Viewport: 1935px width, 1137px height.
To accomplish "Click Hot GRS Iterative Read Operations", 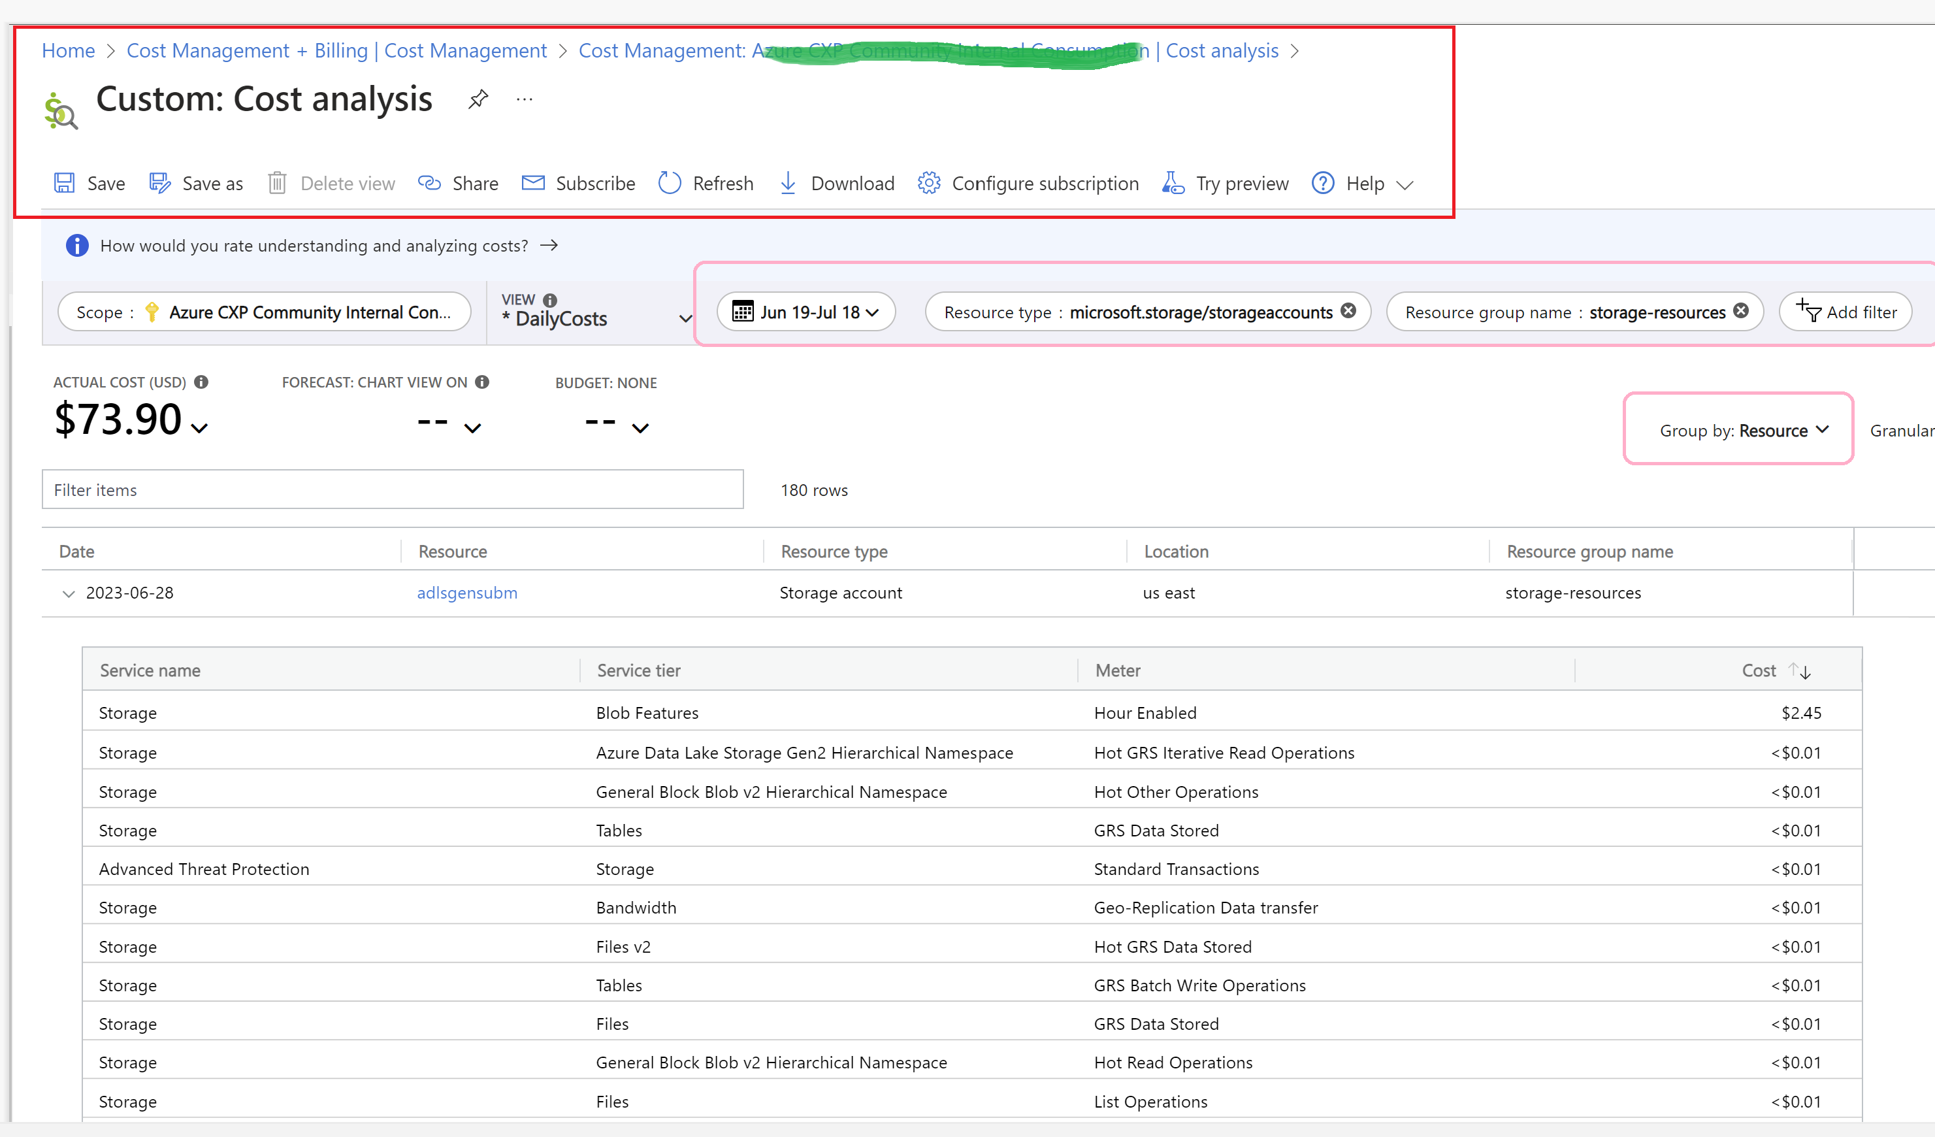I will pos(1224,753).
